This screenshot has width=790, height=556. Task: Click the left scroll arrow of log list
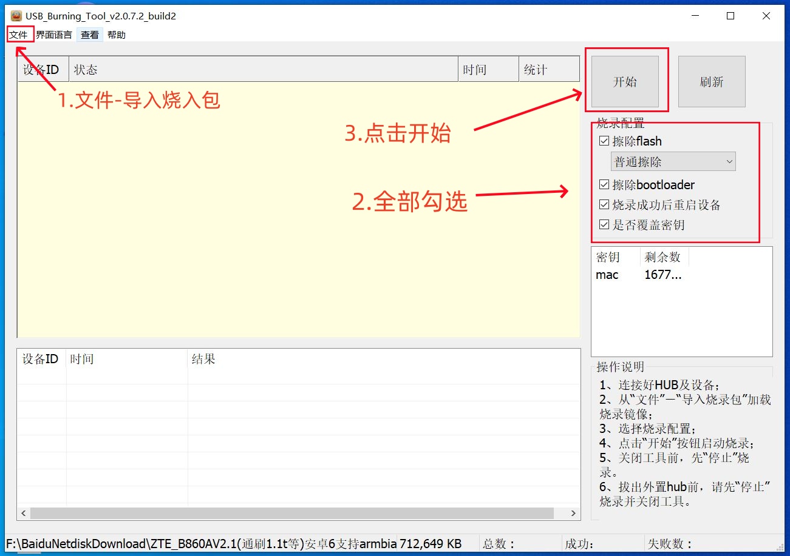(24, 514)
